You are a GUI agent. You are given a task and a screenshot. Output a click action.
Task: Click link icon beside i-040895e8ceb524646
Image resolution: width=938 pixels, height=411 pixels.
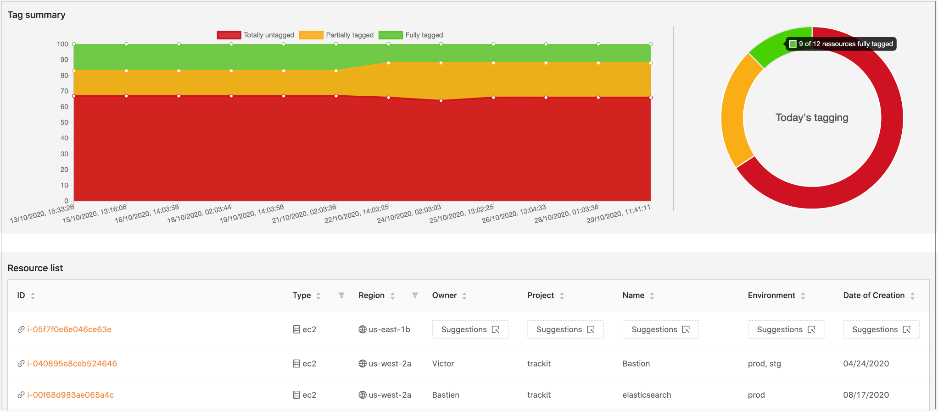21,364
